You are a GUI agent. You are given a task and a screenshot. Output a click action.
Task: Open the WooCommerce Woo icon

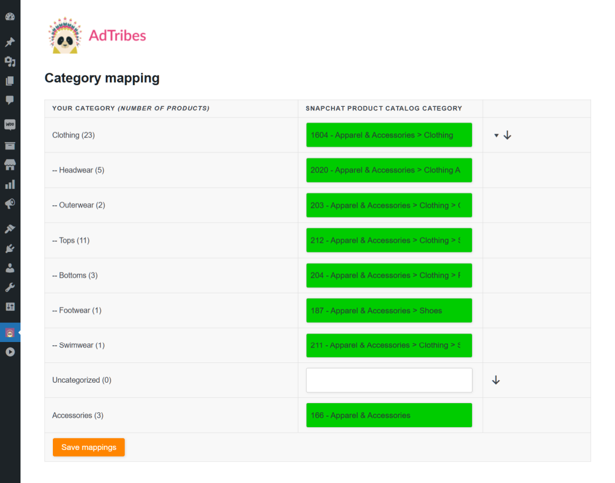[x=10, y=124]
